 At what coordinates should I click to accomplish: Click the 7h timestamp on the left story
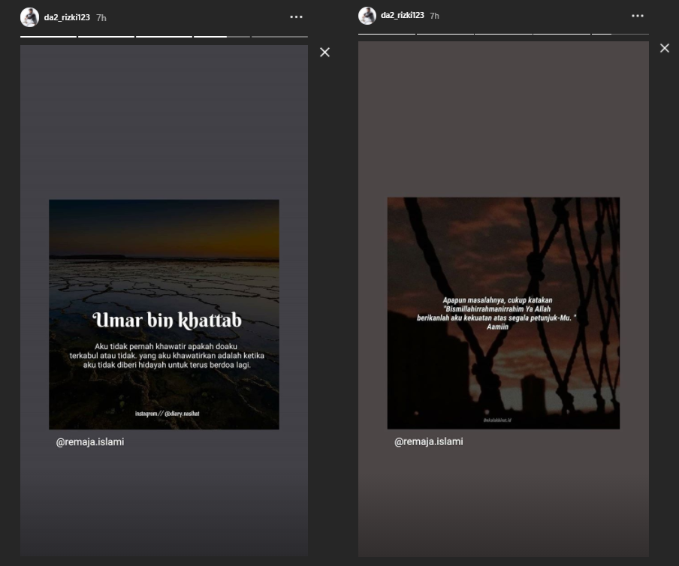pyautogui.click(x=101, y=17)
